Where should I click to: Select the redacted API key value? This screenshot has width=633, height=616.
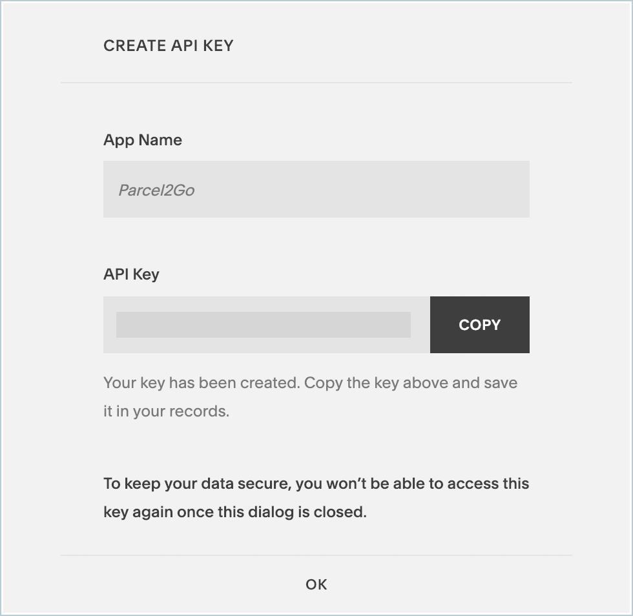coord(263,325)
